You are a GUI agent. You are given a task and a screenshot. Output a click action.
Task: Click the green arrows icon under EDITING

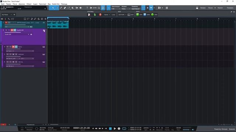95,15
